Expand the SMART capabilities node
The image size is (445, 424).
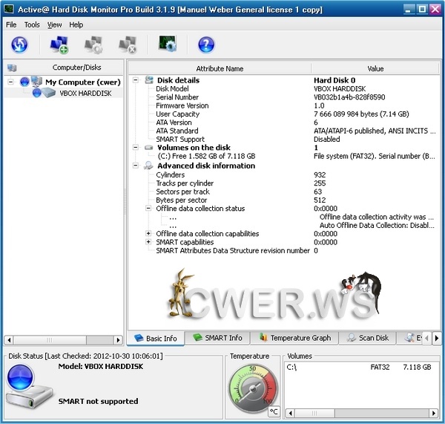click(148, 242)
